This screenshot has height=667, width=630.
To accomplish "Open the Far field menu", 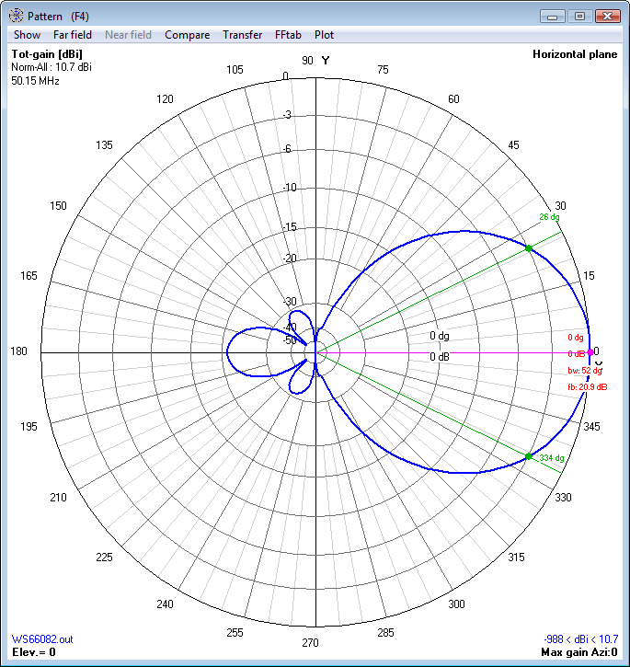I will pyautogui.click(x=73, y=35).
